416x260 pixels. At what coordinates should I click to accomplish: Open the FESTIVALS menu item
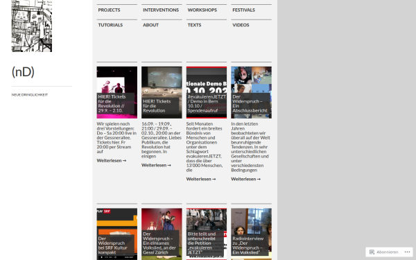tap(243, 10)
